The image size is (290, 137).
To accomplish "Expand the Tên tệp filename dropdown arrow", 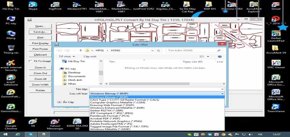I will point(222,89).
